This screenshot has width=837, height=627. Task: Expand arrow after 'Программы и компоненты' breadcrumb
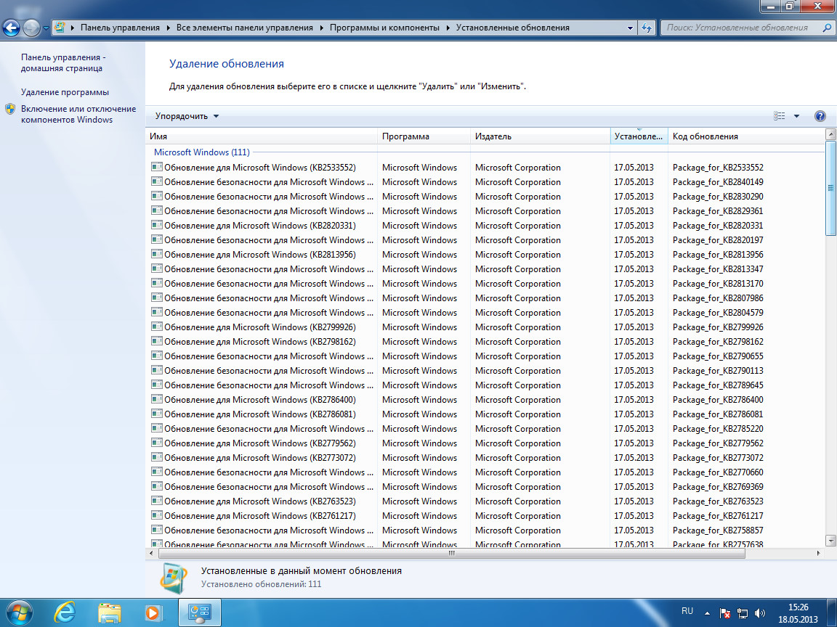448,28
